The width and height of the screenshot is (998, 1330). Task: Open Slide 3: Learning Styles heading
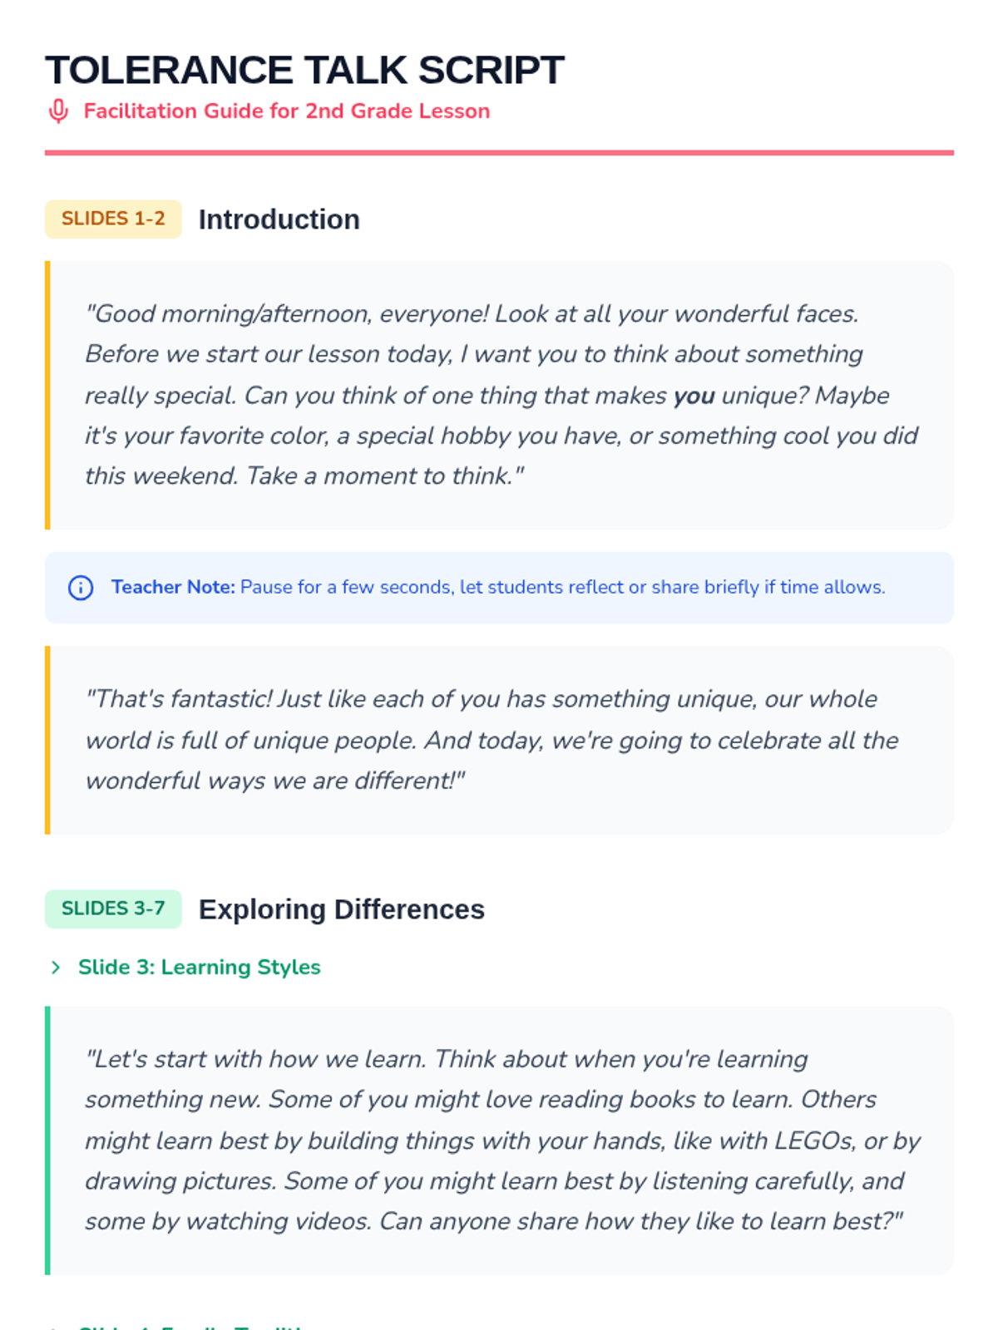[199, 968]
